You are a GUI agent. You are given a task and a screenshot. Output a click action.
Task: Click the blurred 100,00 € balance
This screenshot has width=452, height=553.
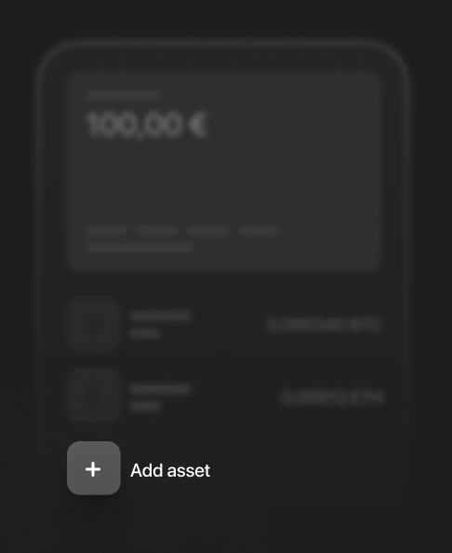tap(147, 125)
